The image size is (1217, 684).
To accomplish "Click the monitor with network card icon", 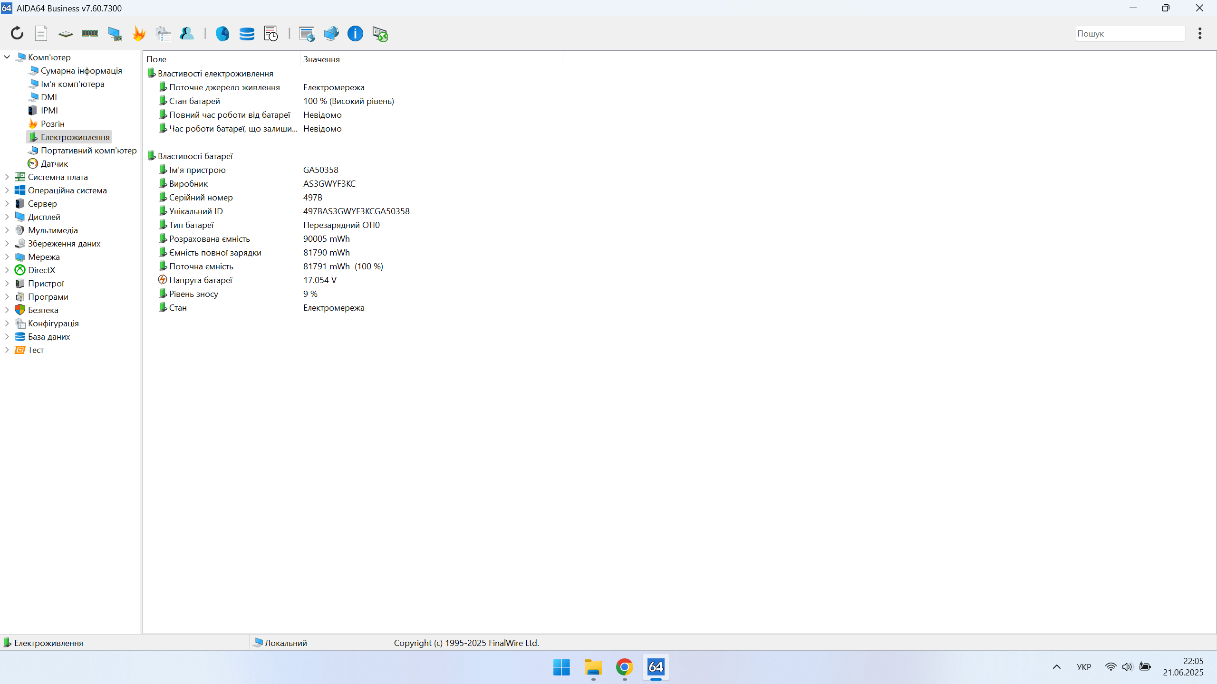I will pos(115,34).
